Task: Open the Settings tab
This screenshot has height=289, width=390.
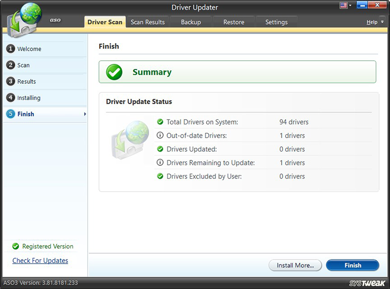Action: click(x=276, y=22)
